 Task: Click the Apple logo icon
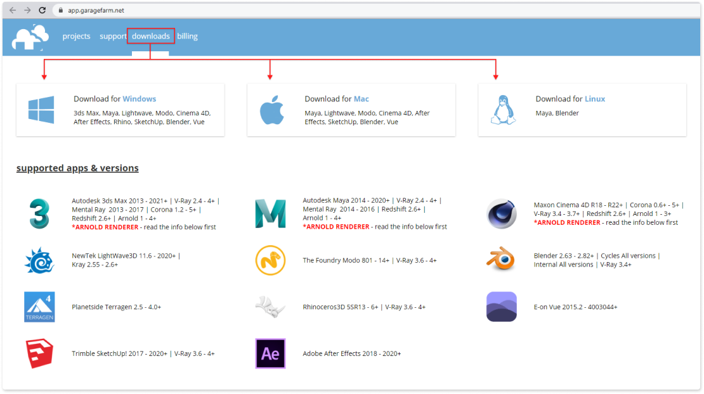pos(271,110)
